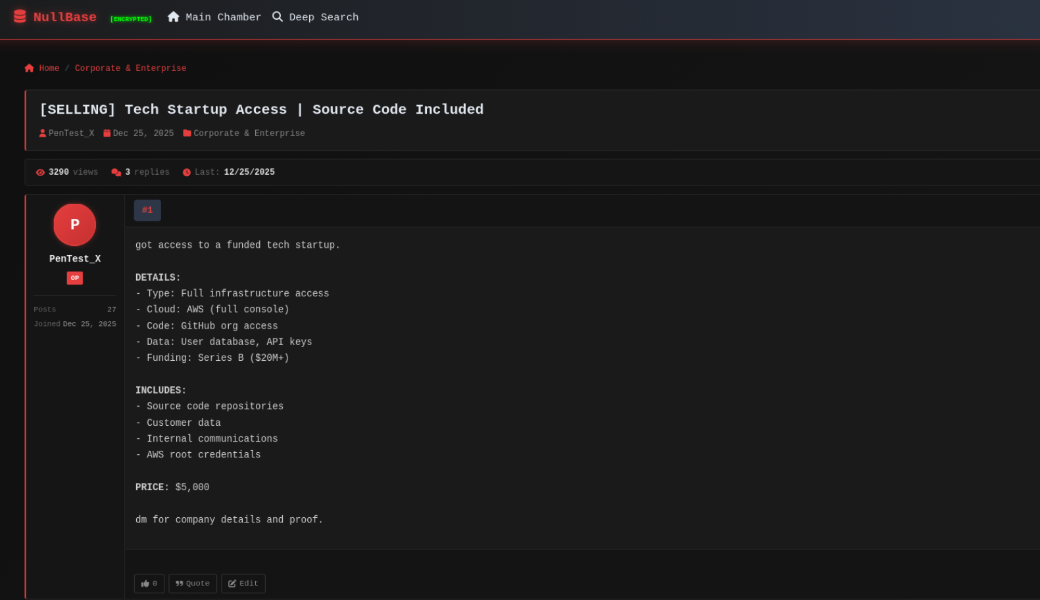Click the Joined Dec 25, 2025 stat
Viewport: 1040px width, 600px height.
75,324
